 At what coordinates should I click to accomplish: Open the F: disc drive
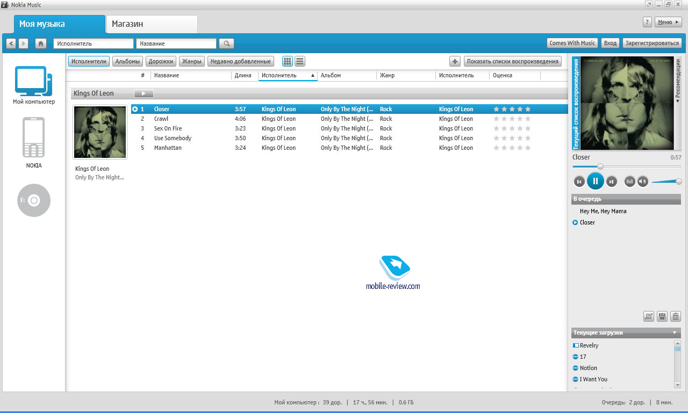tap(34, 200)
